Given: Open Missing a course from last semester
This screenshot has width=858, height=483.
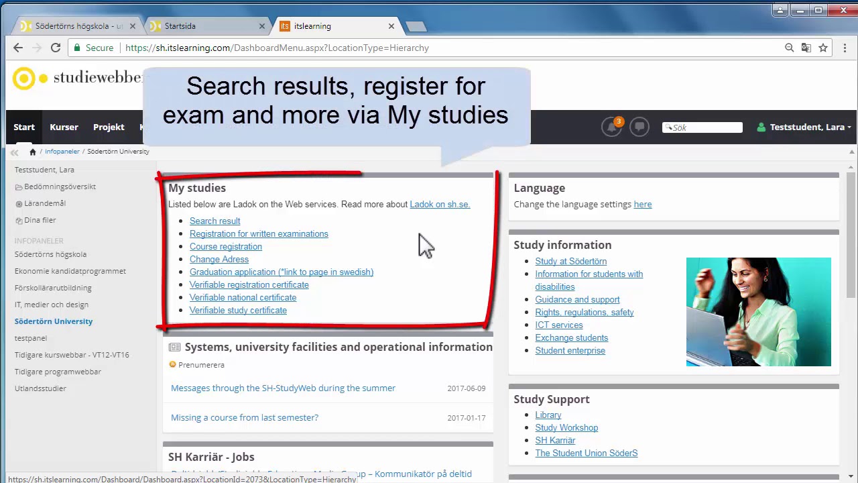Looking at the screenshot, I should tap(245, 417).
